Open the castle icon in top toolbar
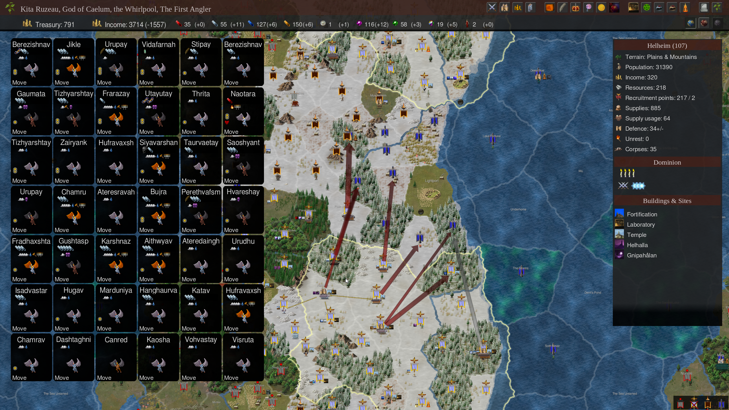729x410 pixels. (505, 8)
